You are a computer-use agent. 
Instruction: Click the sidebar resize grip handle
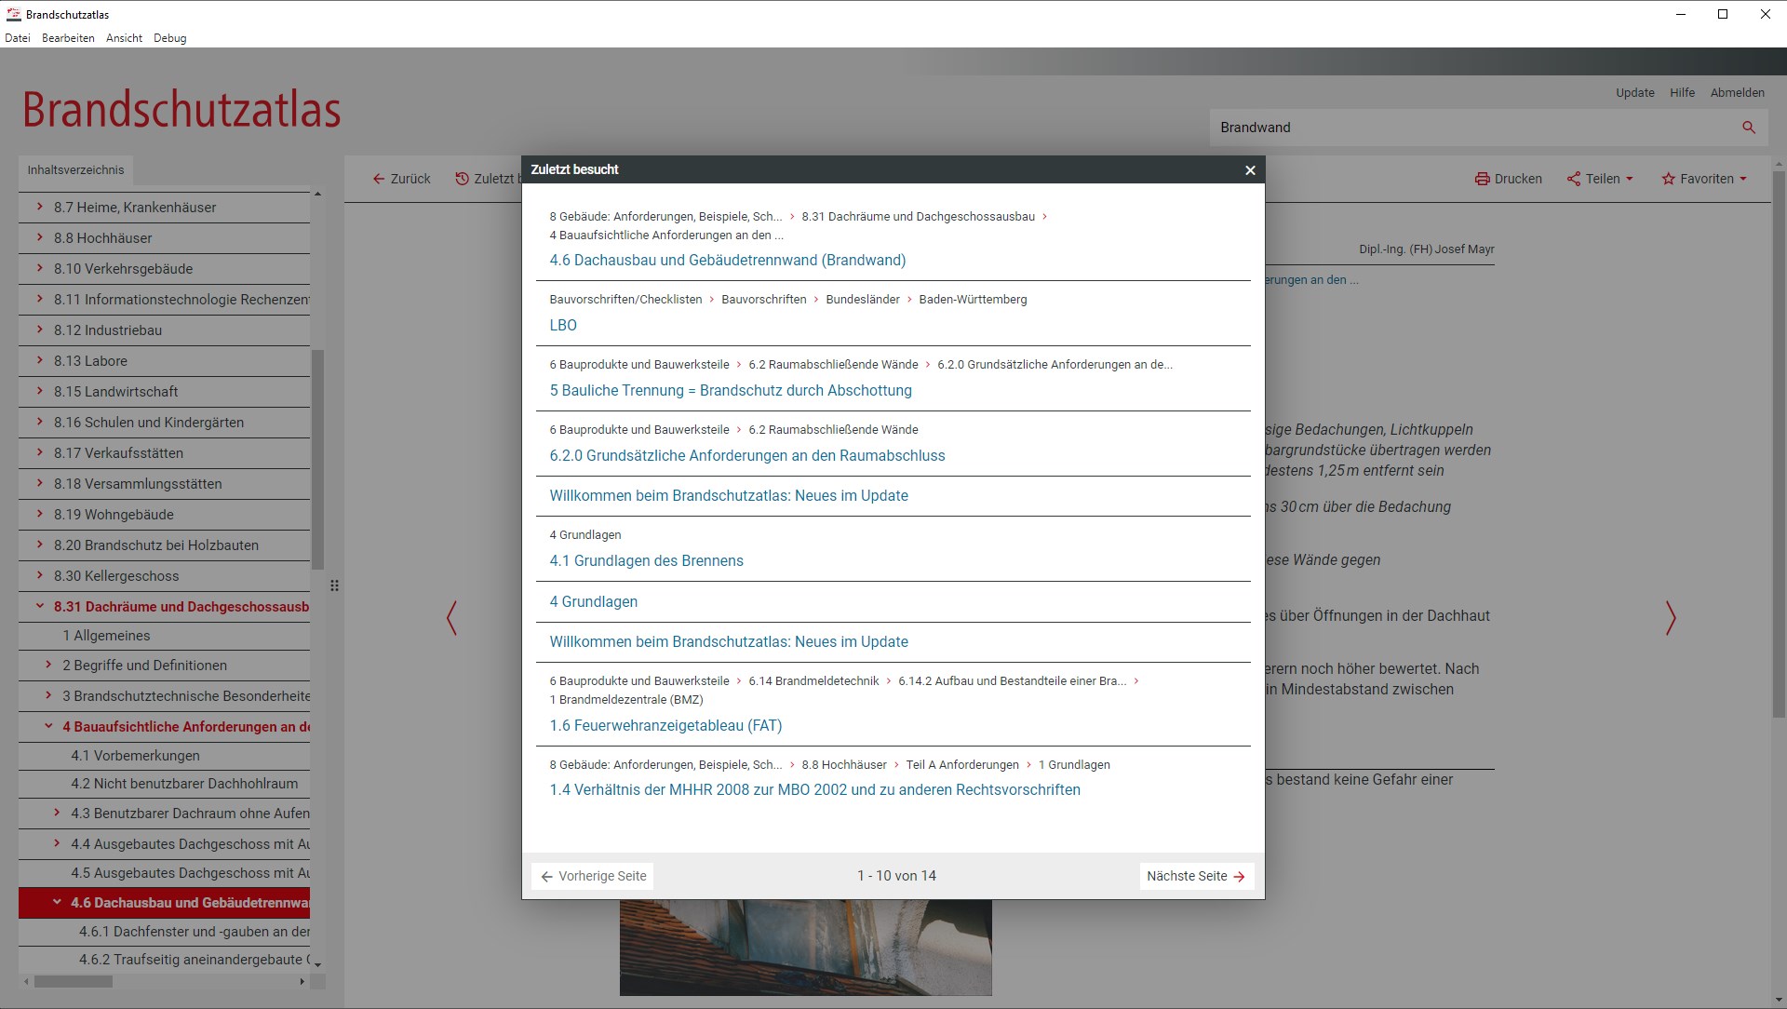click(334, 585)
